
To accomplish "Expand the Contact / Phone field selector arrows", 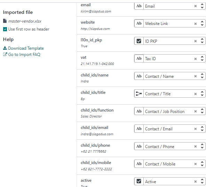I will (202, 146).
